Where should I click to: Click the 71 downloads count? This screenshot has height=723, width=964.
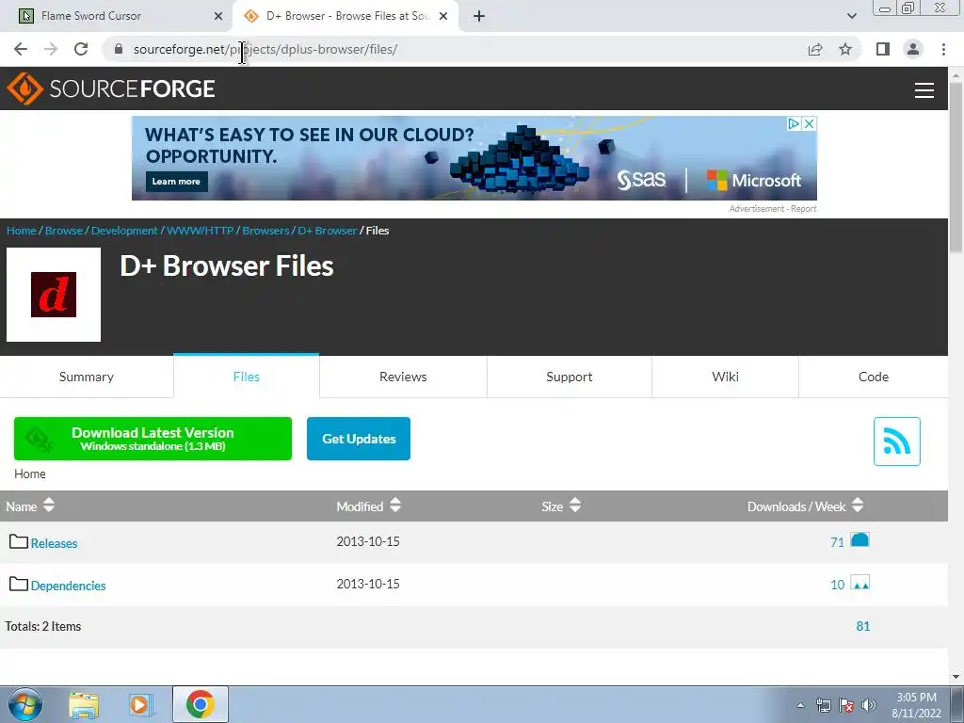pos(837,542)
